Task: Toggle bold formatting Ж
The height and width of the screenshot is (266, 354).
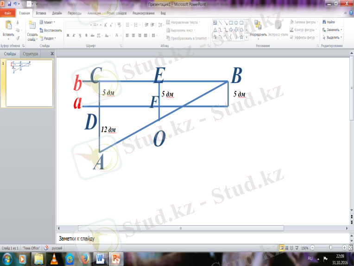Action: 68,35
